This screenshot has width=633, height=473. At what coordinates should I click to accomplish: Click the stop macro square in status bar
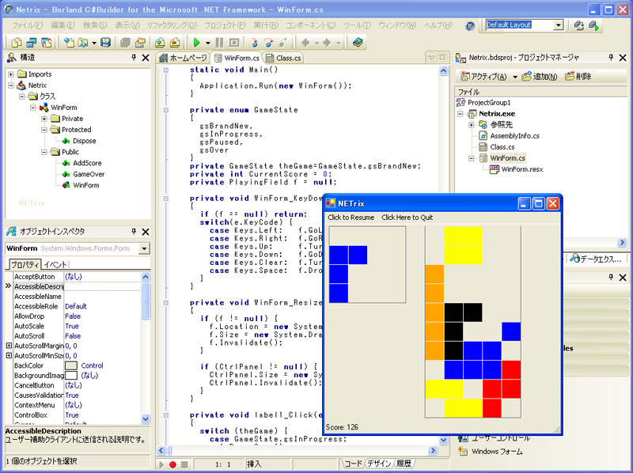184,464
